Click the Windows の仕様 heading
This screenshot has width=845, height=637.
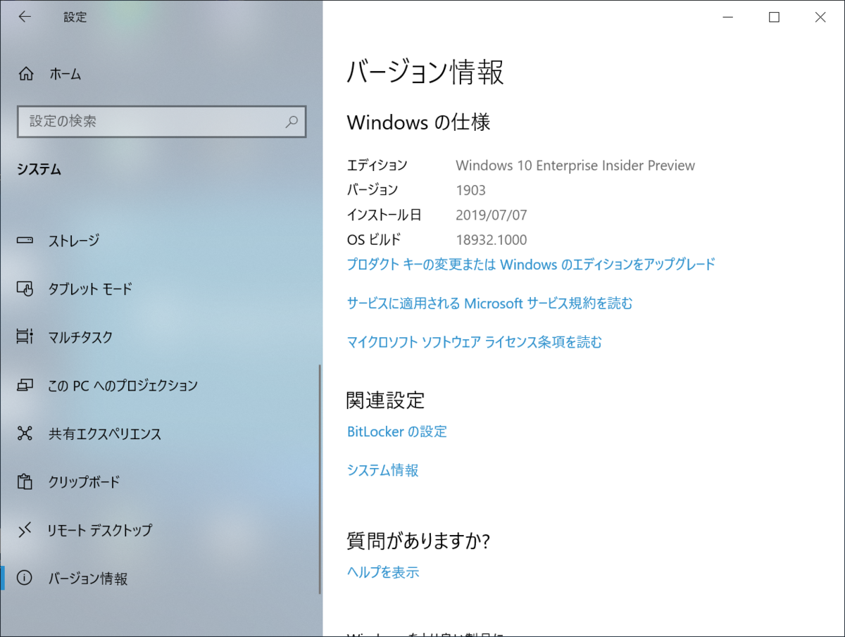418,122
